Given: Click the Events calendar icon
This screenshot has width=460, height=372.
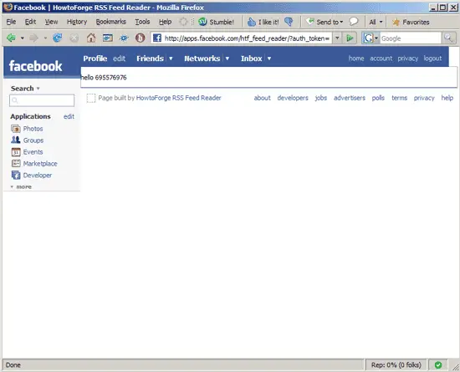Looking at the screenshot, I should coord(16,152).
